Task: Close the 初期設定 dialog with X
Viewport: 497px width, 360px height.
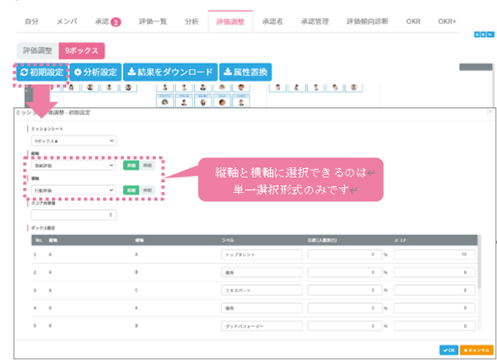Action: (x=490, y=112)
